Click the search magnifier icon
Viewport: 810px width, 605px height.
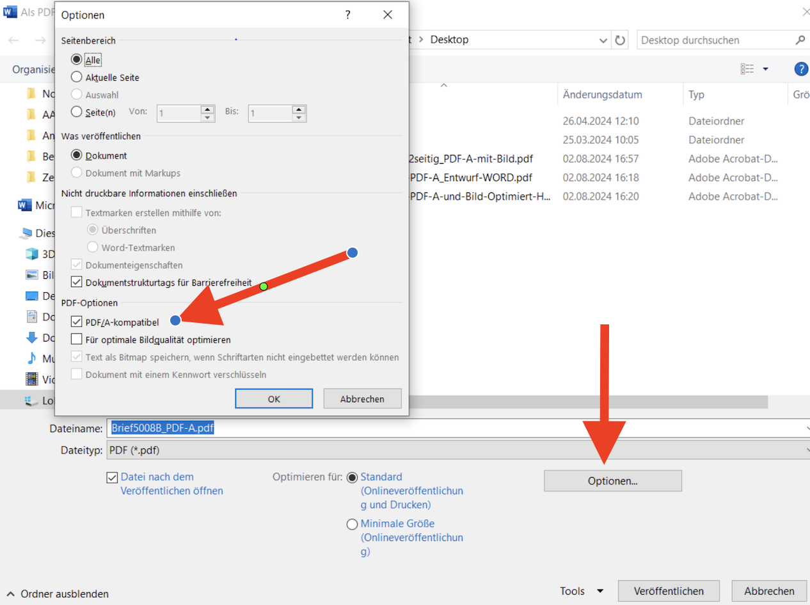(800, 40)
